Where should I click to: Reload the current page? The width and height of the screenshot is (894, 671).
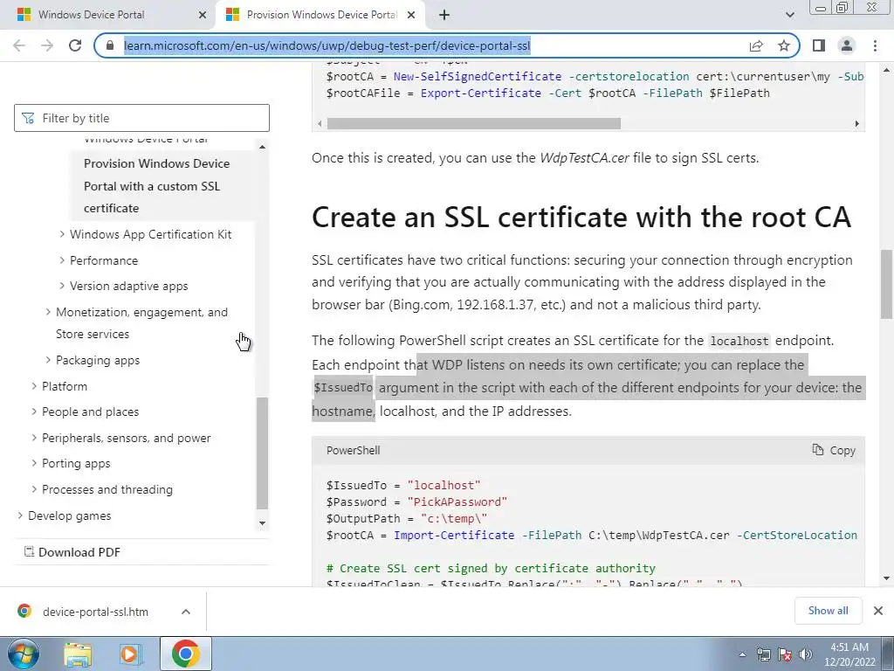pyautogui.click(x=75, y=45)
